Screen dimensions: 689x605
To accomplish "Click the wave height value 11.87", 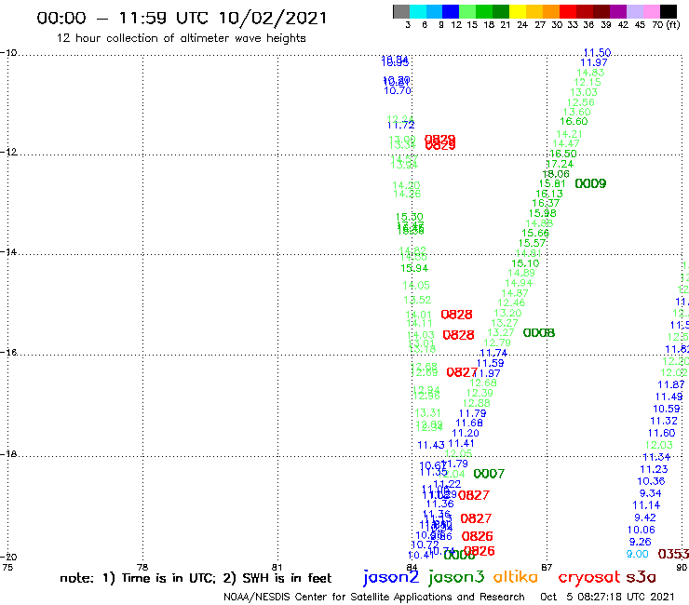I will click(671, 384).
